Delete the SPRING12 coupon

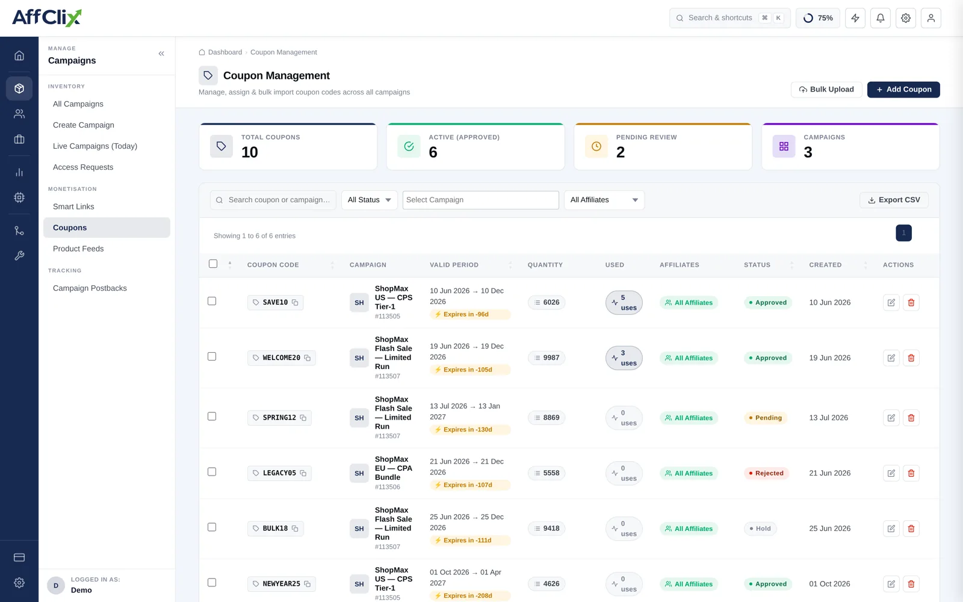pyautogui.click(x=911, y=418)
